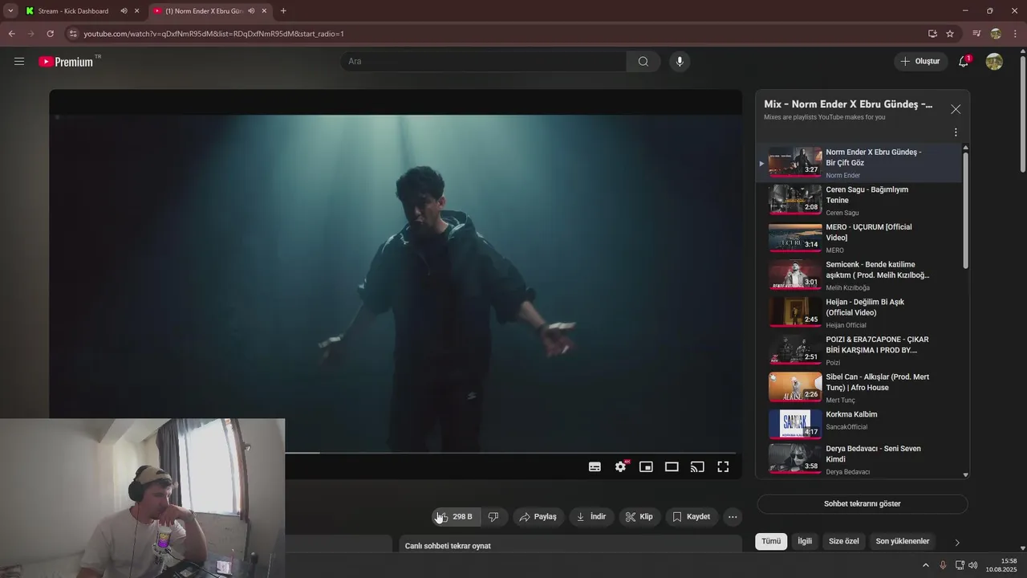
Task: Bookmark this page with star icon
Action: [950, 34]
